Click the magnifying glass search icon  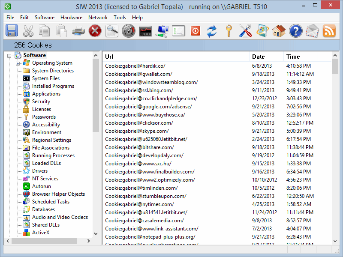click(x=112, y=31)
